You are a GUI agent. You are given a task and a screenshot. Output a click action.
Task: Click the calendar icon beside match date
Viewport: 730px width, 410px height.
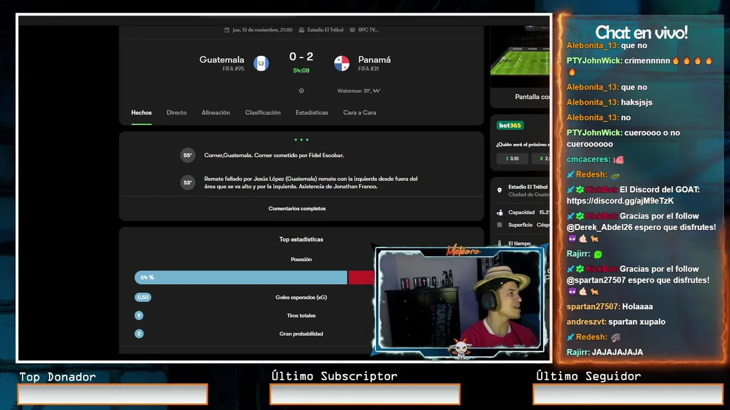point(227,30)
